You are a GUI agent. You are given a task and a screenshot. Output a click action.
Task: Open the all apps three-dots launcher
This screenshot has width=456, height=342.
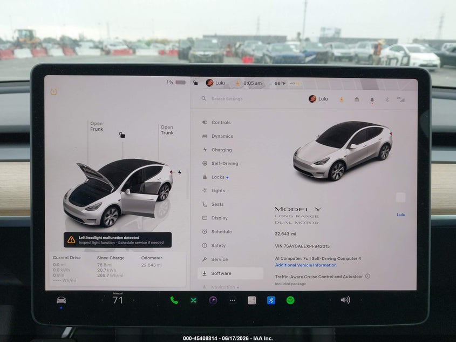233,300
